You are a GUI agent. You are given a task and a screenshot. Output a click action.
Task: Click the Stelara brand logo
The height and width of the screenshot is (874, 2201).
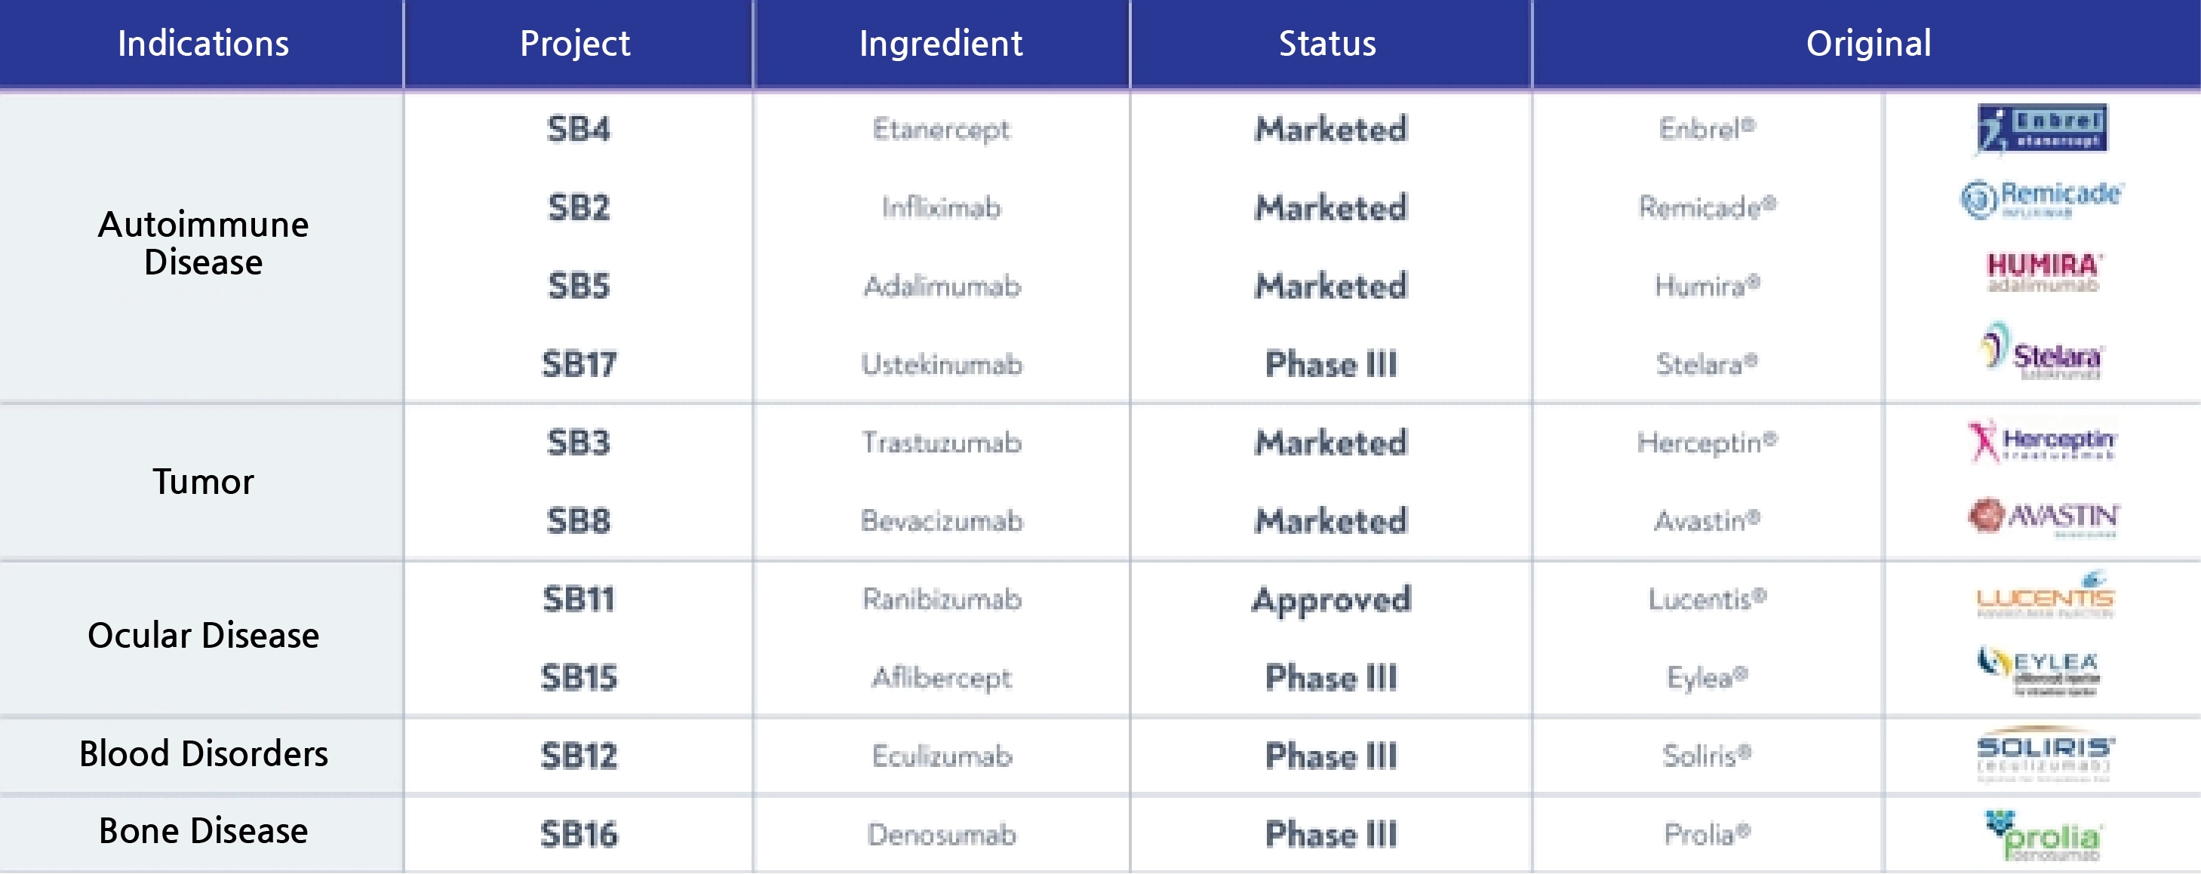pyautogui.click(x=2042, y=351)
